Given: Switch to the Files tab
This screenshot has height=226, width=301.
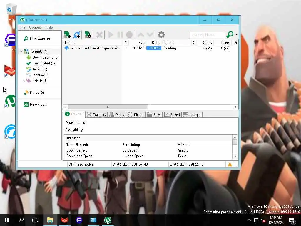Looking at the screenshot, I should pos(154,114).
